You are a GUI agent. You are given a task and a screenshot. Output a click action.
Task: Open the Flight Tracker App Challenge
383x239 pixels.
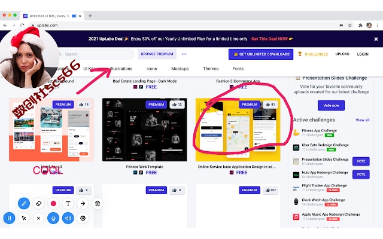[324, 185]
